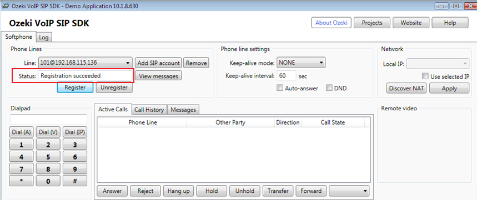Click the Projects button
Screen dimensions: 477x200
(372, 23)
